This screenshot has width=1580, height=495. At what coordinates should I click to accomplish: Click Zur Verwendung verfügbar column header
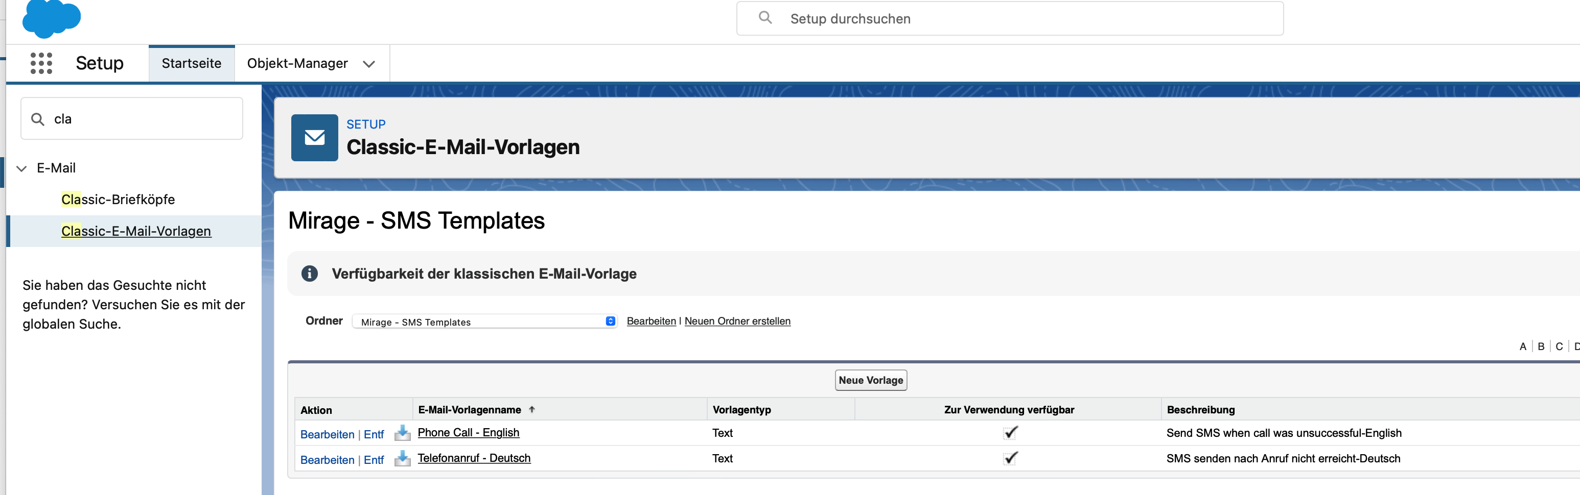tap(1009, 409)
